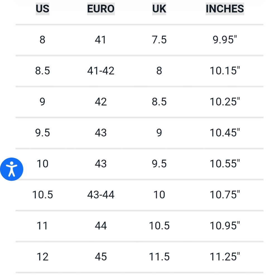This screenshot has height=279, width=279.
Task: Click the 41-42 Euro size cell
Action: pos(101,71)
